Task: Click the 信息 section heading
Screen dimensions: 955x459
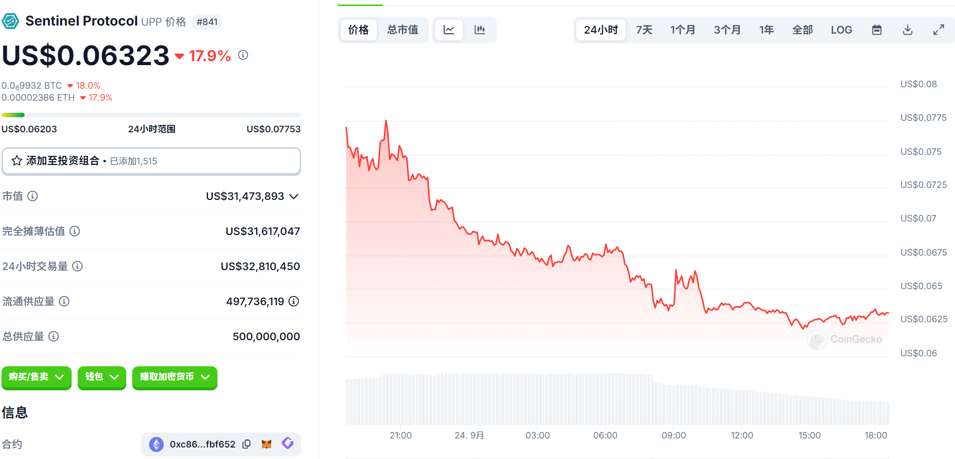Action: pos(15,412)
